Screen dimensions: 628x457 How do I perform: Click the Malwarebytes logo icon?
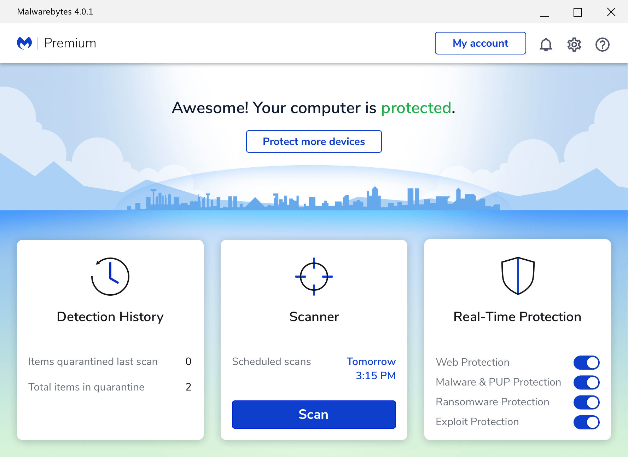point(24,43)
